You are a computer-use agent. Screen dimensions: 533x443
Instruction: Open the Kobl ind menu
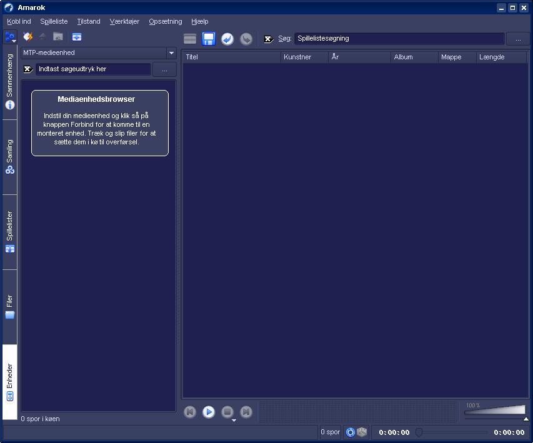coord(19,21)
